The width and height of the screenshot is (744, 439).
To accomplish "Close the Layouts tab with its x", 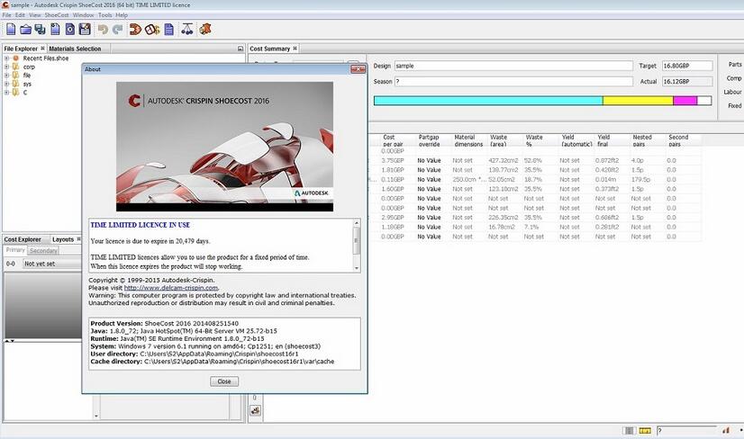I will (x=78, y=239).
